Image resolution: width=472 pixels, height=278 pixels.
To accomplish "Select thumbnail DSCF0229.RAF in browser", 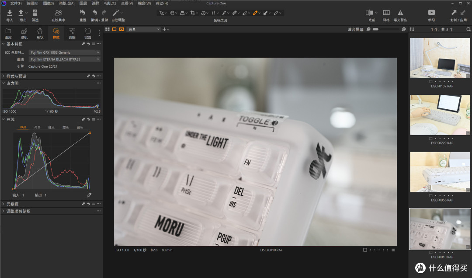I will coord(440,115).
